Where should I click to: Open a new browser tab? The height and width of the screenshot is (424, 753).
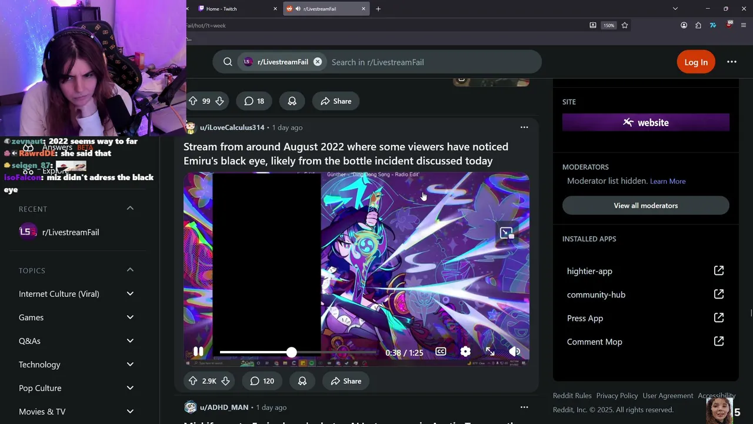(378, 9)
